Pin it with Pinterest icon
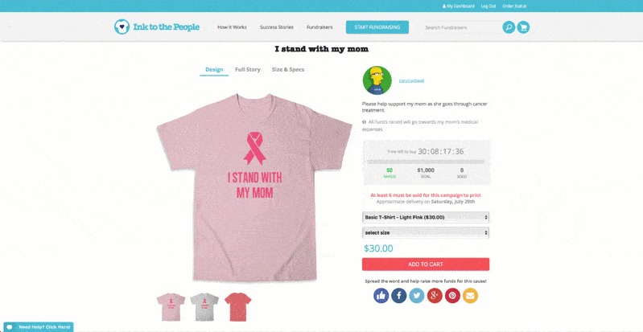This screenshot has width=643, height=332. point(452,296)
